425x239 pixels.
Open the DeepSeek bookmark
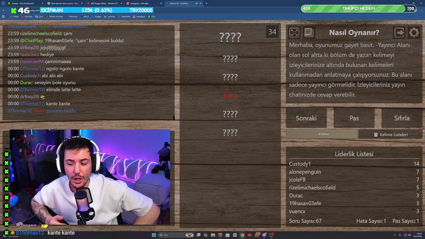(x=124, y=16)
